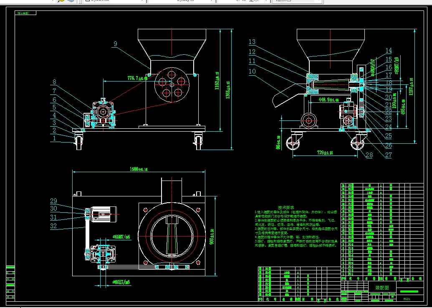Viewport: 432px width, 308px height.
Task: Click the 448.9±0.05 dimension text
Action: (x=328, y=99)
